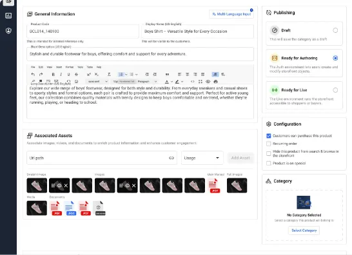Toggle eye icon on Swatch Image thumbnail
The height and width of the screenshot is (255, 352).
pos(59,185)
